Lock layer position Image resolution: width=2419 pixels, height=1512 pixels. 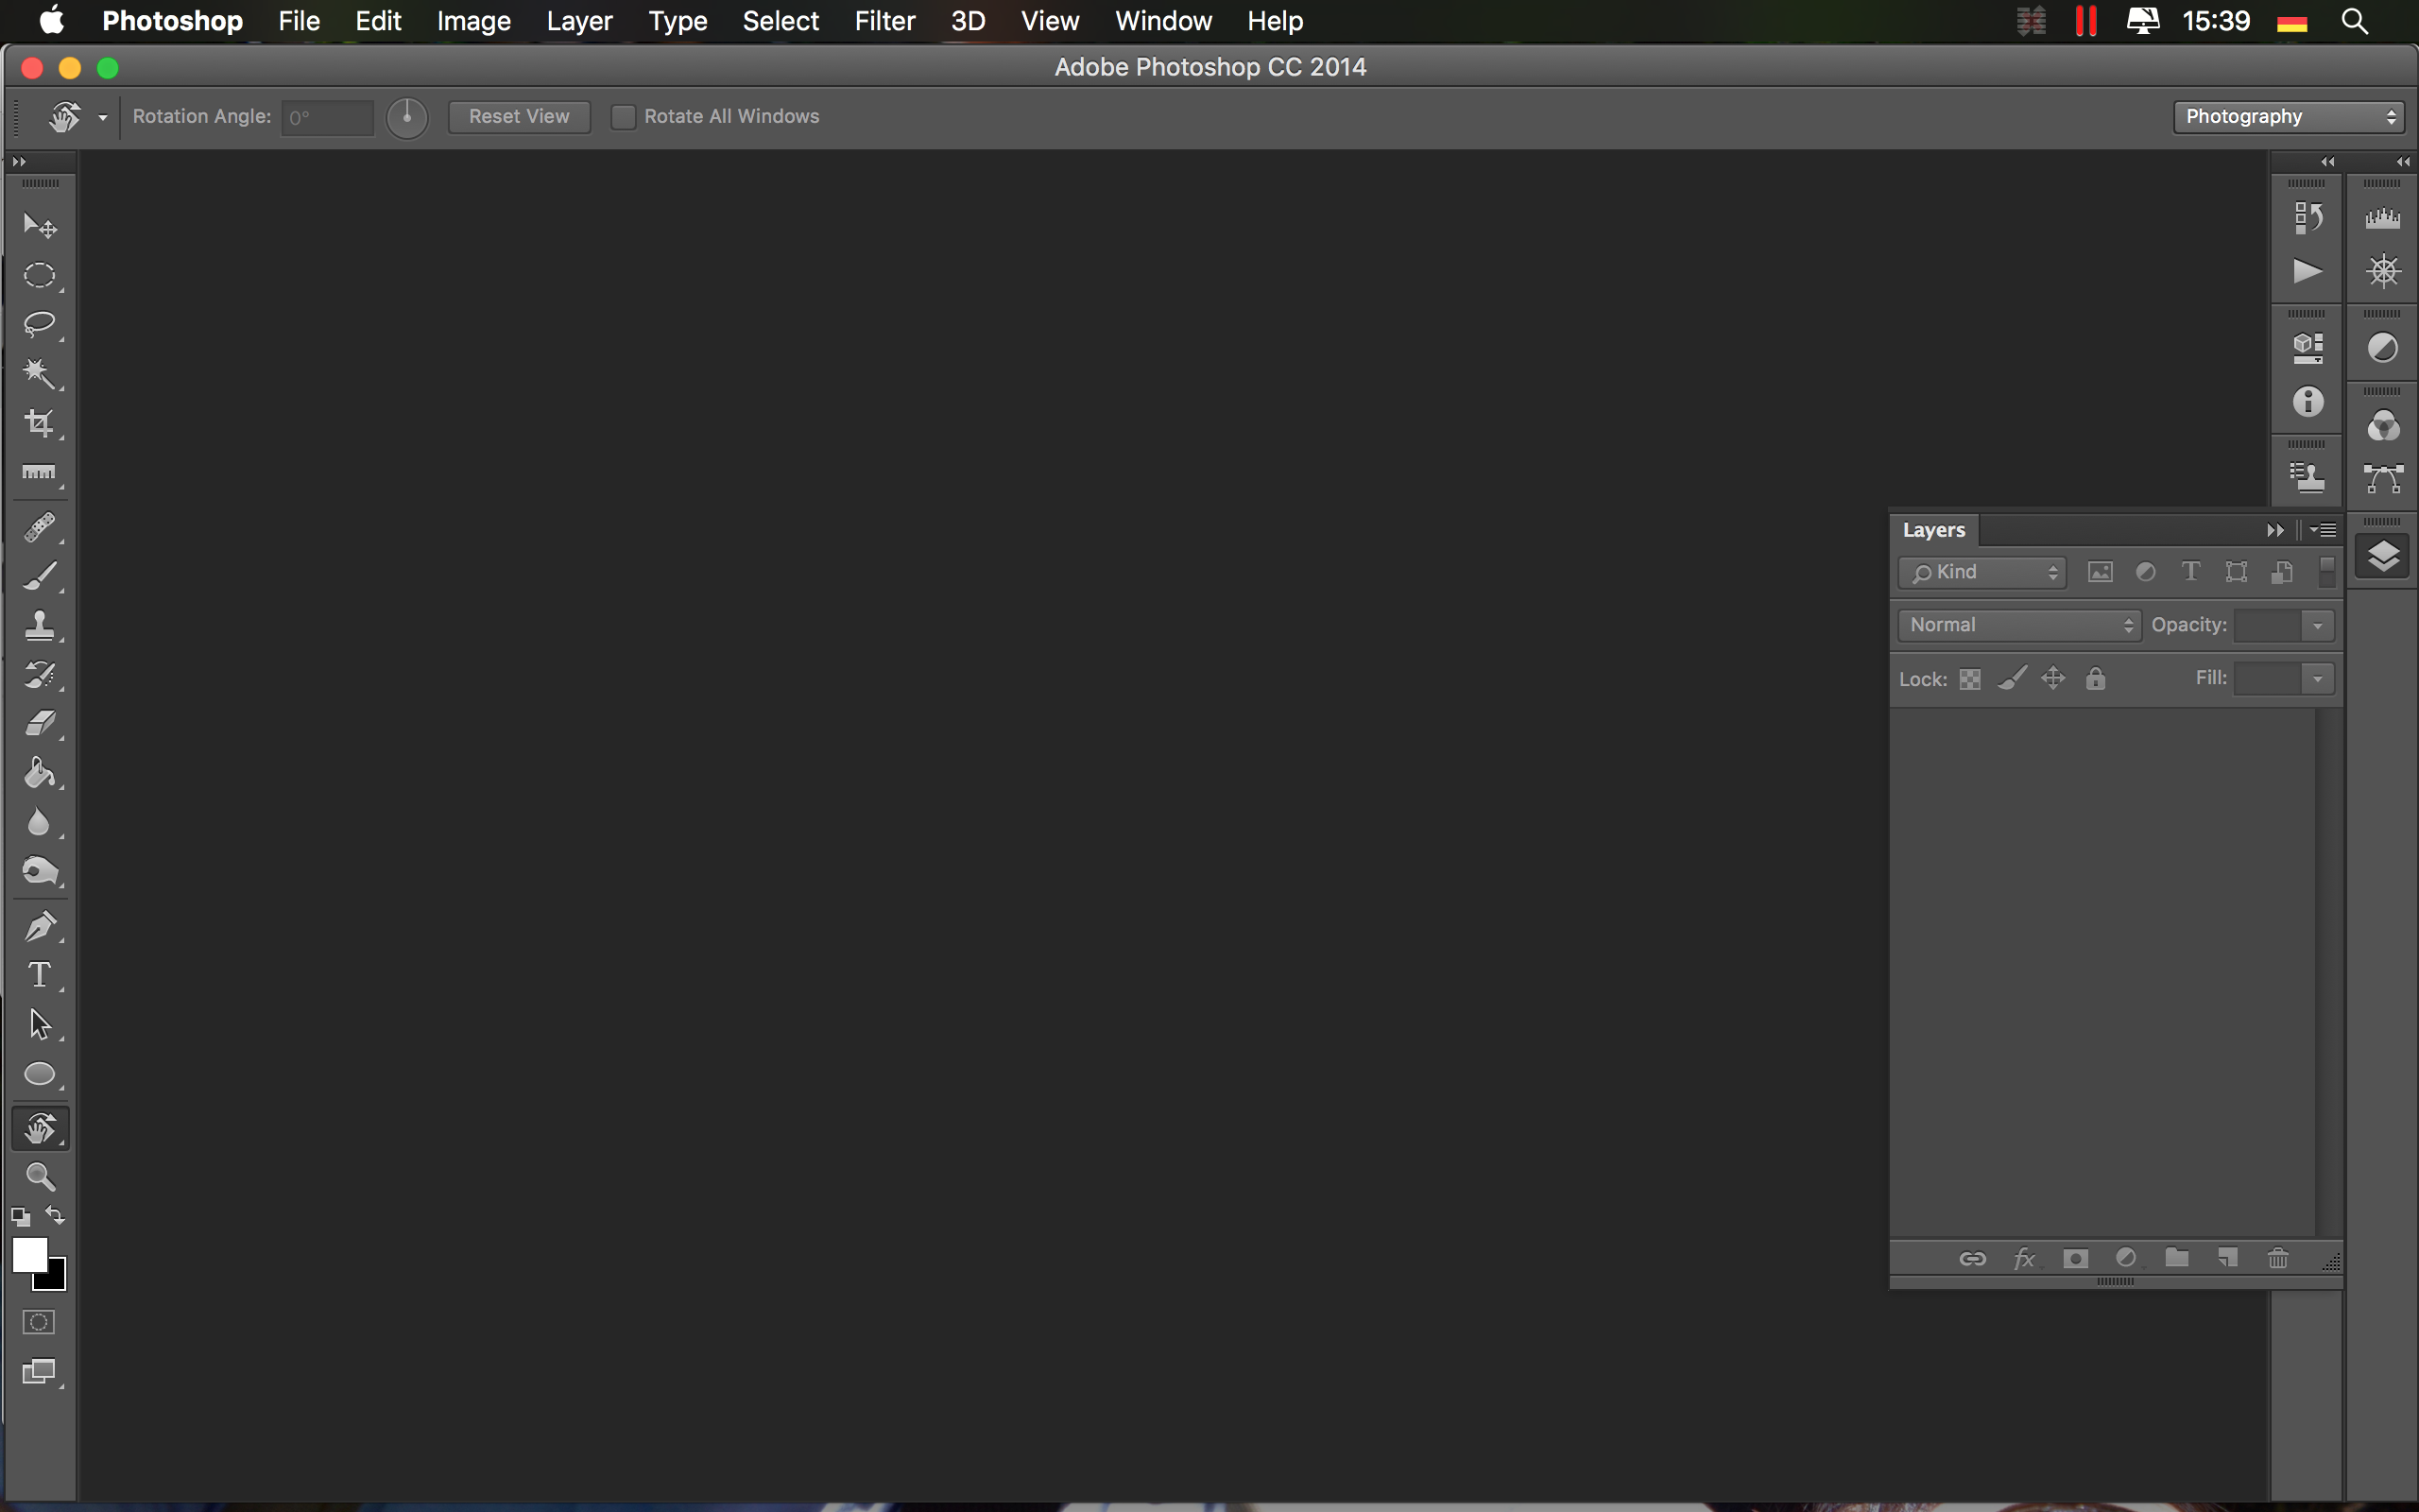click(2053, 679)
